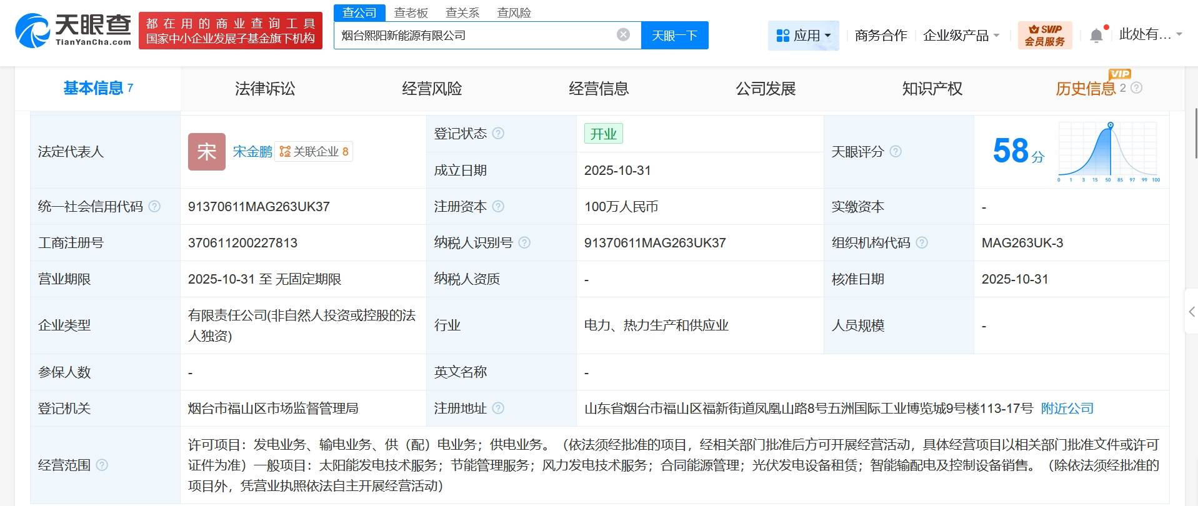Click the 天眼评分 distribution chart
This screenshot has height=506, width=1198.
click(1108, 152)
